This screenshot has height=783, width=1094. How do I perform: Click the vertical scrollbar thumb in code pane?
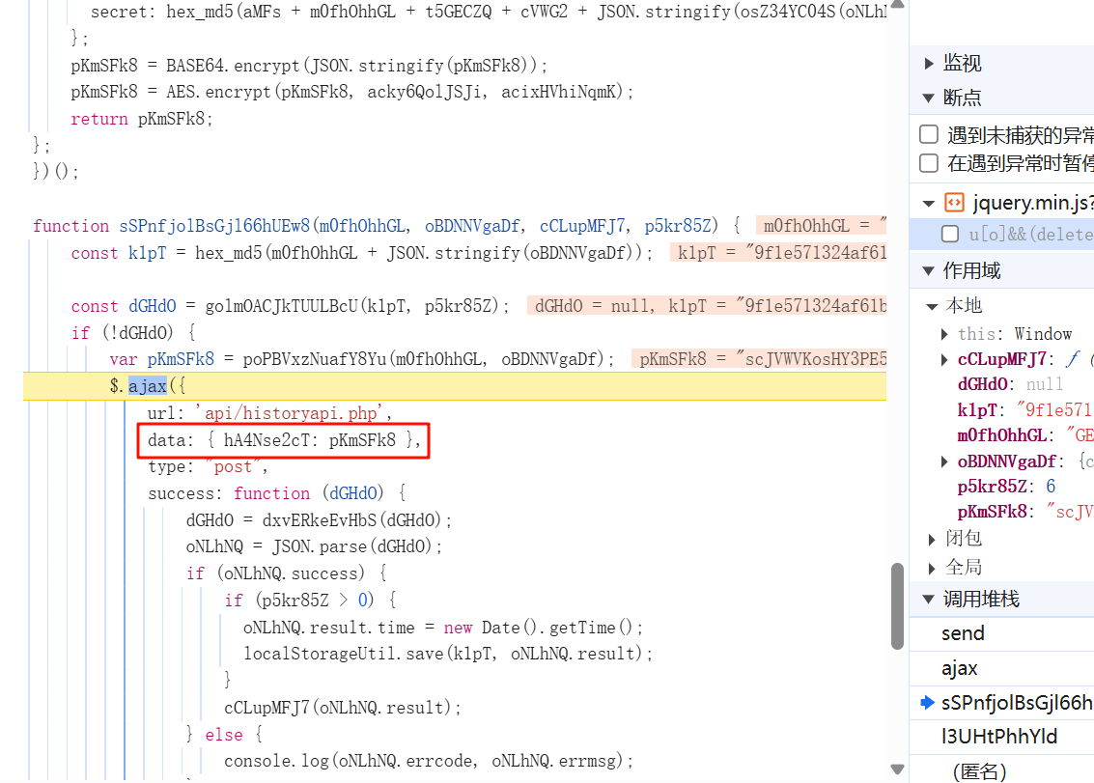pyautogui.click(x=898, y=606)
